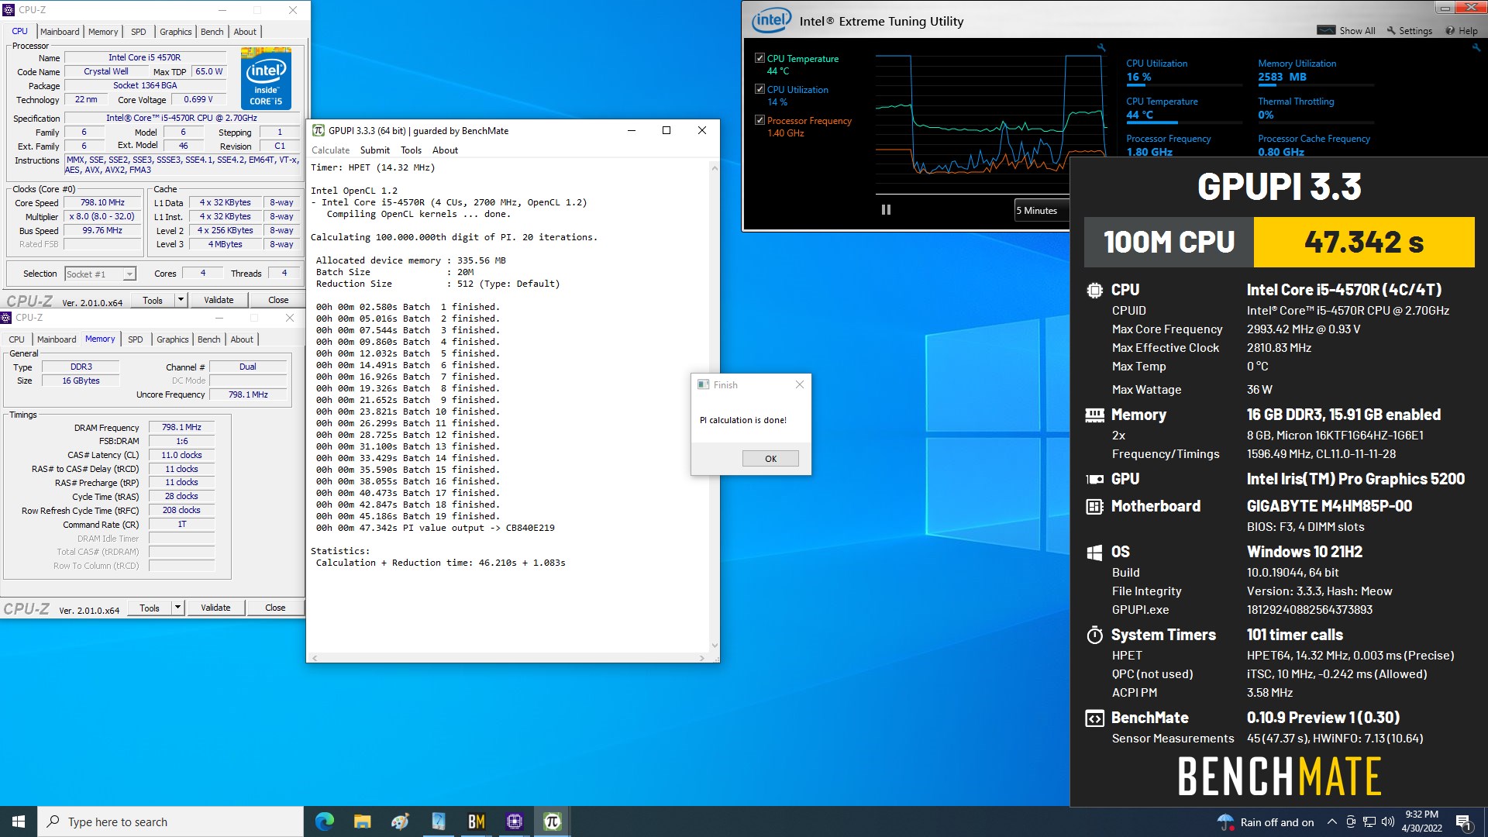The image size is (1488, 837).
Task: Open GPUPI pi icon in taskbar
Action: [x=553, y=821]
